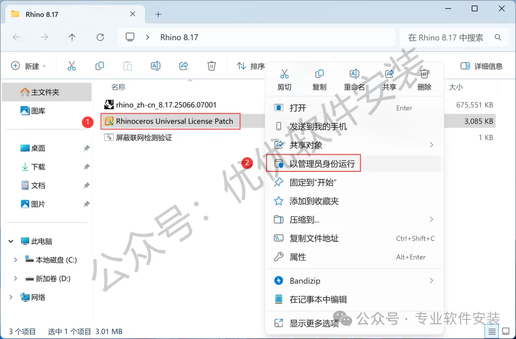The height and width of the screenshot is (339, 516).
Task: Click the Share icon in the Explorer toolbar
Action: [183, 66]
